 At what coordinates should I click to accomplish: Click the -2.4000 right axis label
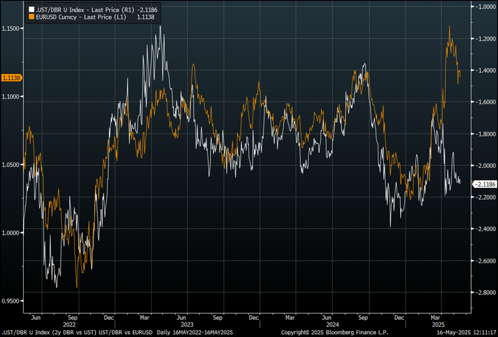point(485,229)
